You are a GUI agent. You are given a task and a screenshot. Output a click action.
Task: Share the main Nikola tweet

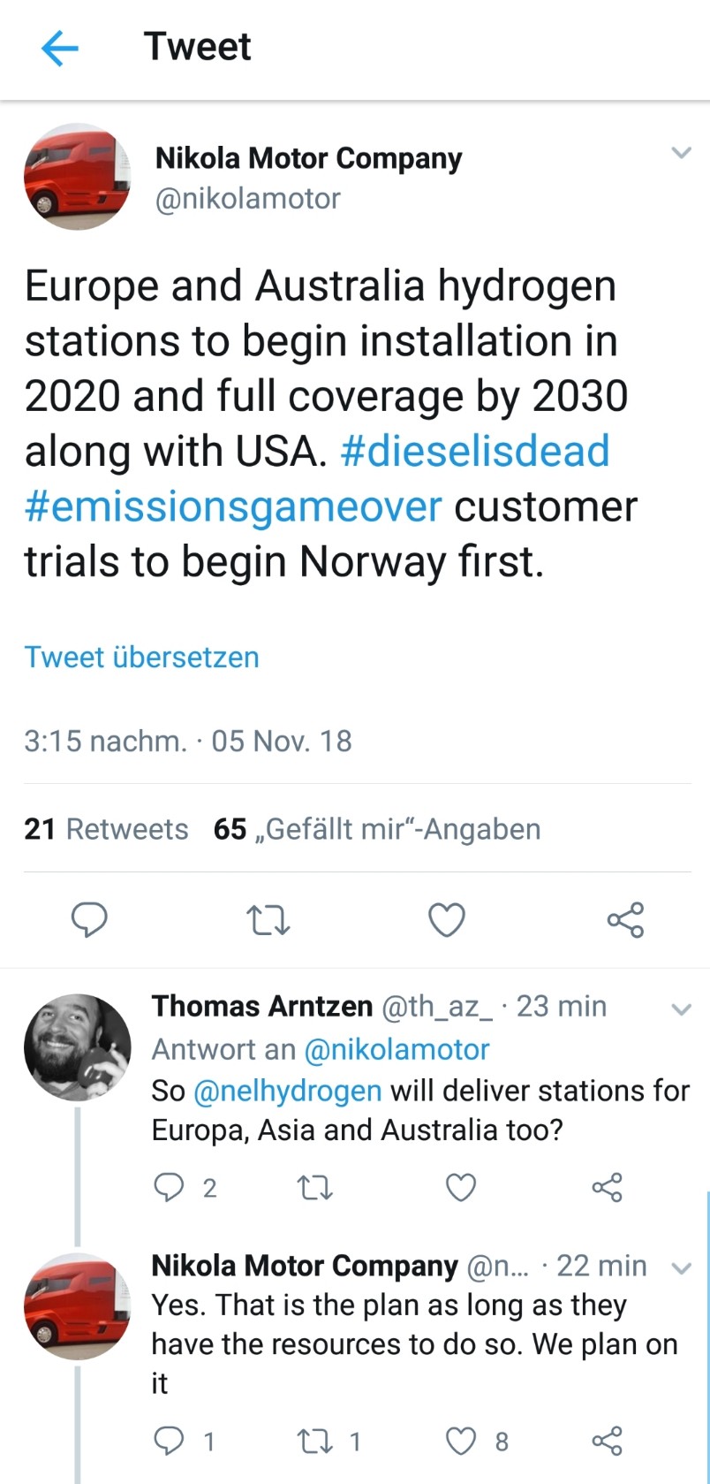tap(625, 920)
